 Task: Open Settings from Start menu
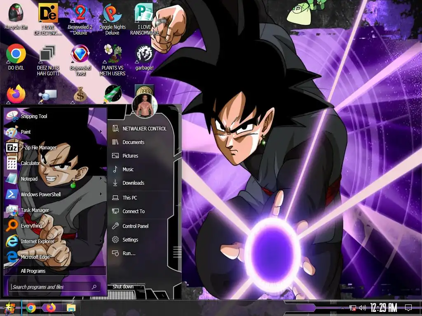point(140,240)
